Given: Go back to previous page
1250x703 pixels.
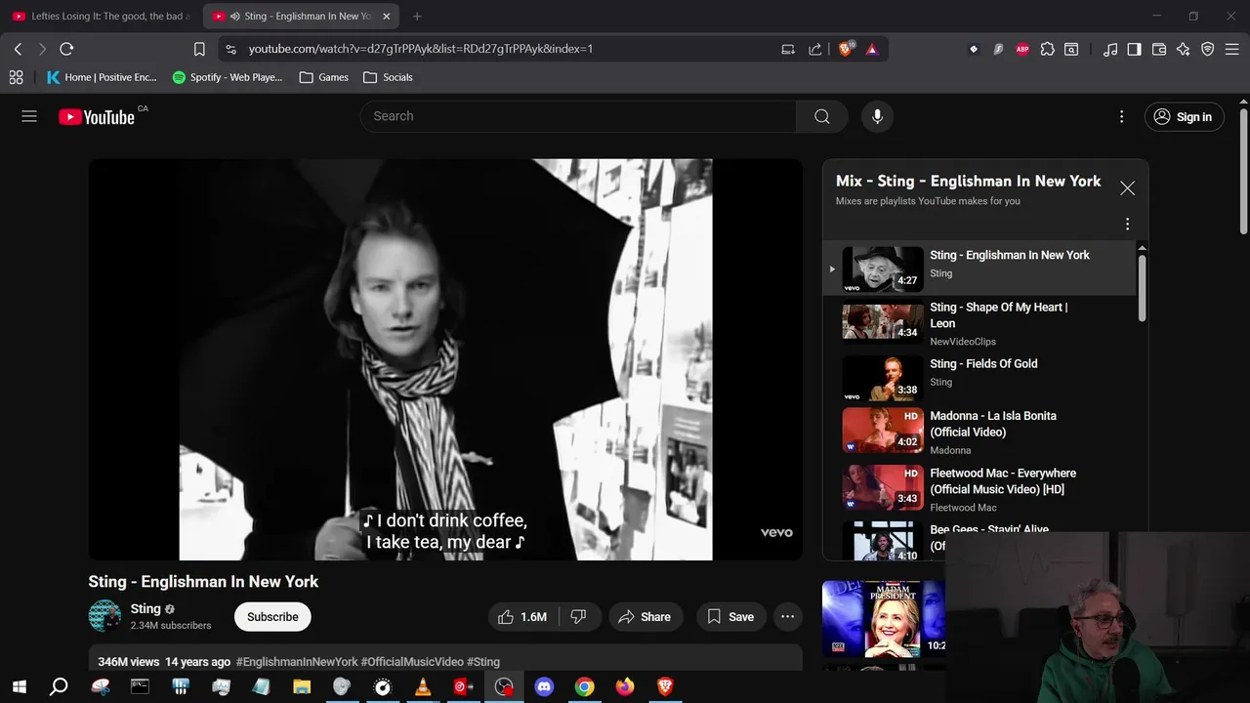Looking at the screenshot, I should [x=18, y=49].
